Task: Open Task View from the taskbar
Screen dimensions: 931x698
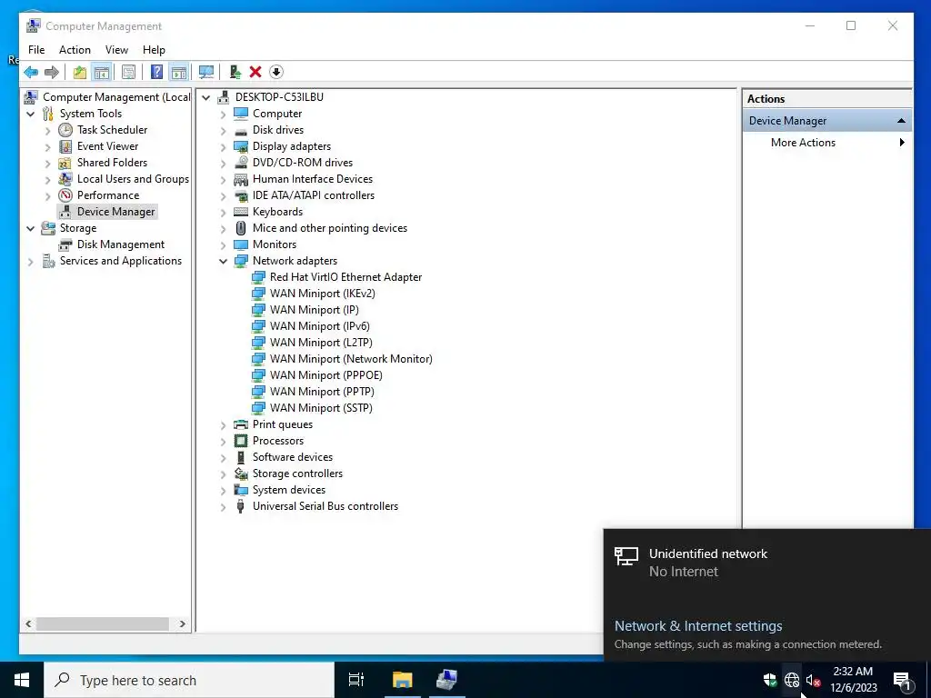Action: [356, 680]
